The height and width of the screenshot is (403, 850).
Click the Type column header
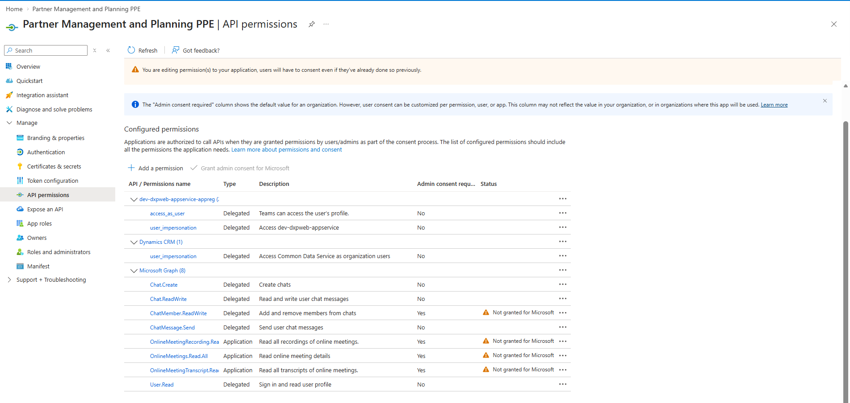tap(230, 184)
